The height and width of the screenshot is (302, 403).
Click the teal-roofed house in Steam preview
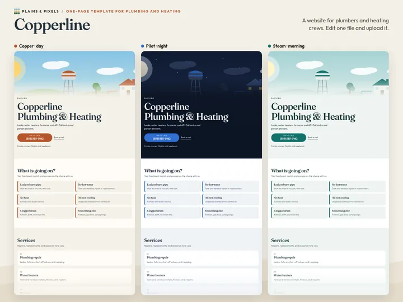381,87
